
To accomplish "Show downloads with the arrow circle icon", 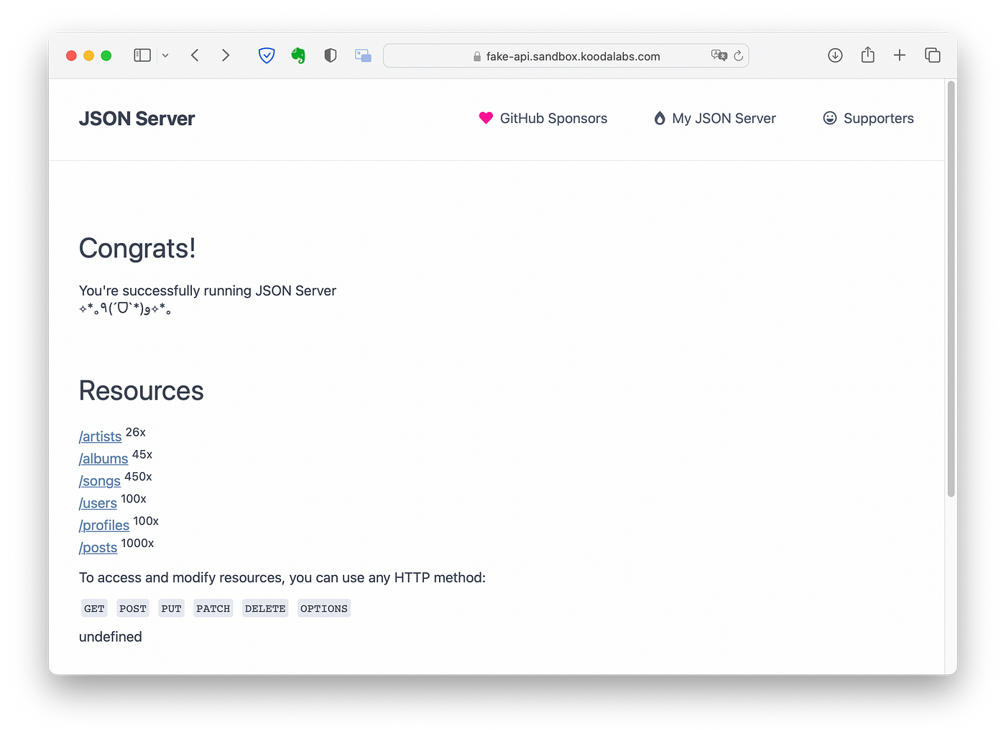I will (x=835, y=55).
